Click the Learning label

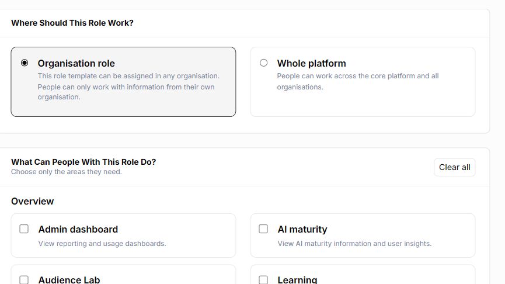click(x=297, y=279)
